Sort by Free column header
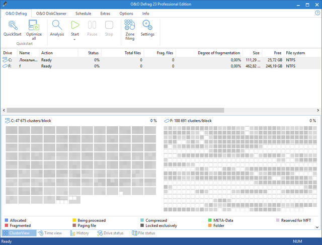This screenshot has height=245, width=322. [x=273, y=53]
